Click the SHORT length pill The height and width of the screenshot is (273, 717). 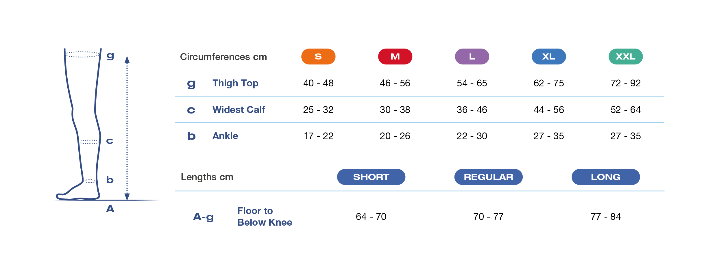click(x=371, y=177)
